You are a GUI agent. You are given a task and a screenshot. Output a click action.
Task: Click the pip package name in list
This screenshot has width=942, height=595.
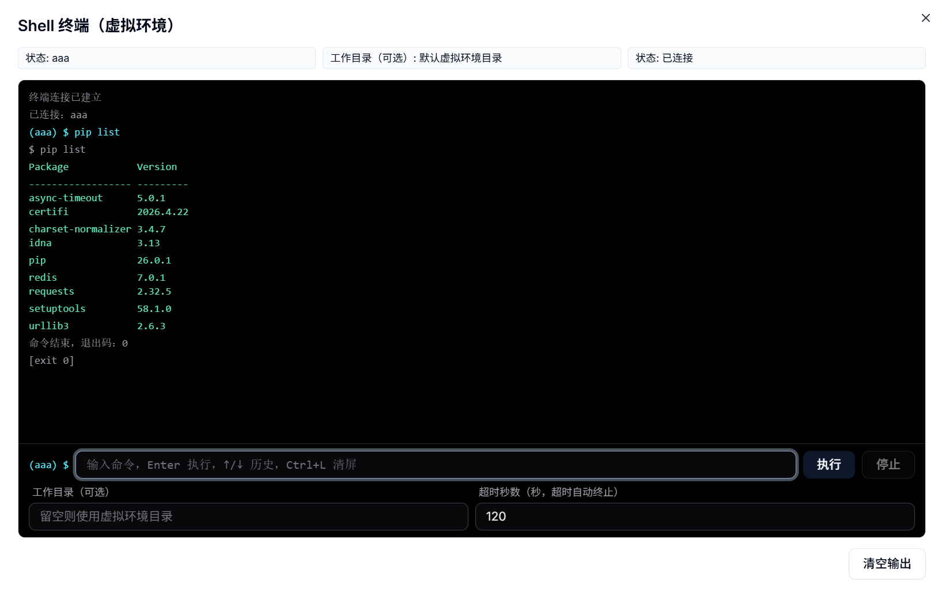pos(37,260)
